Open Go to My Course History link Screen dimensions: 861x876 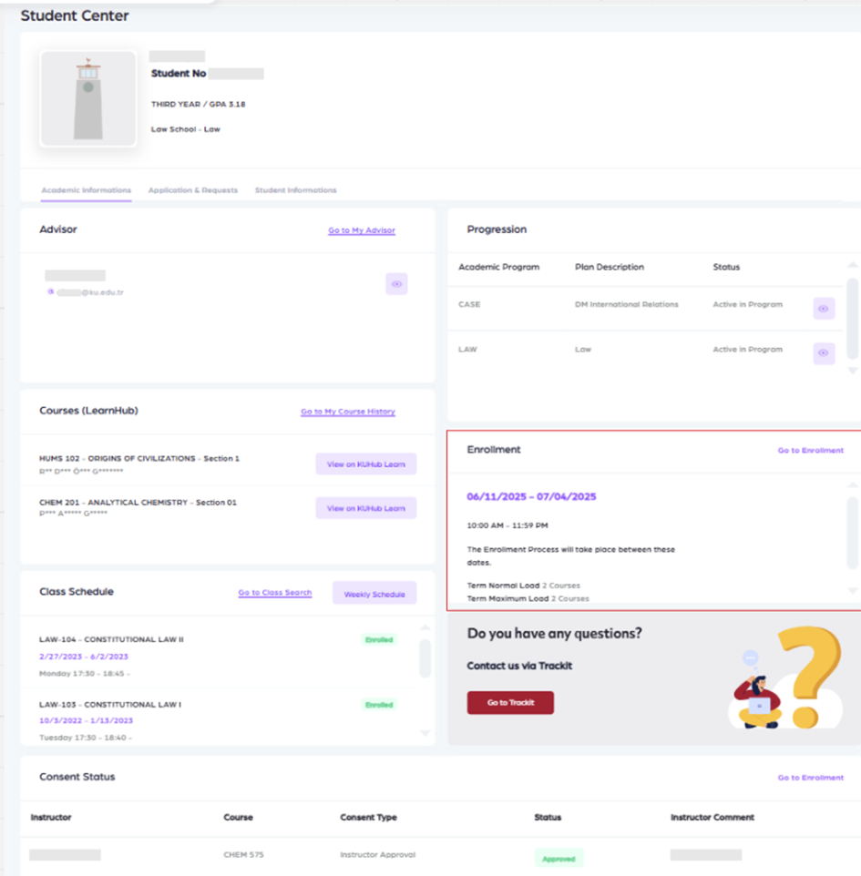pos(347,412)
